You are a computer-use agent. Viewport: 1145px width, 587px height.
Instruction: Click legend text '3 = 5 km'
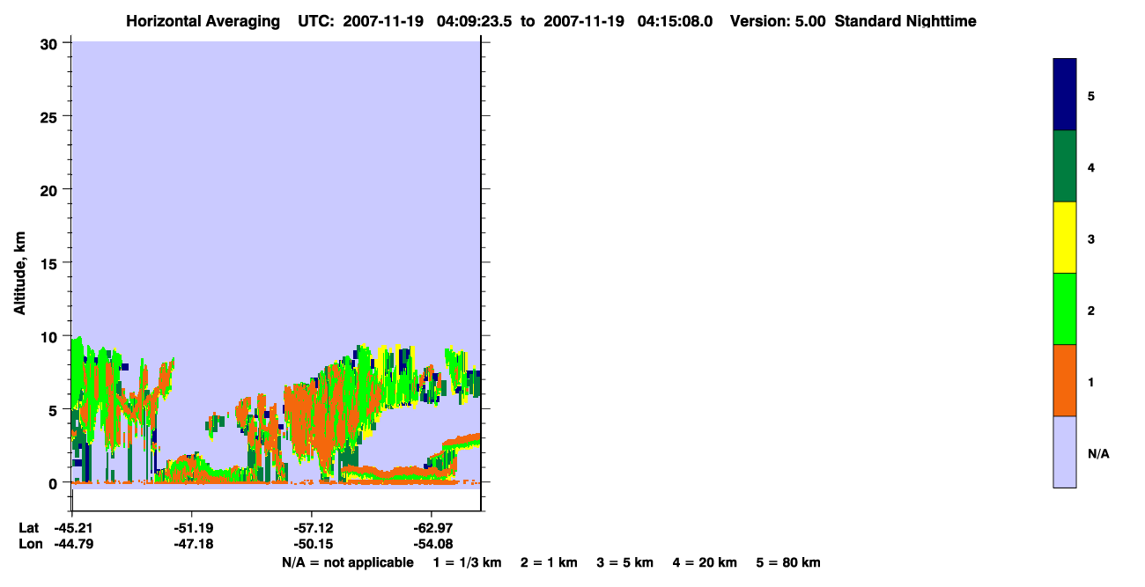(x=625, y=562)
